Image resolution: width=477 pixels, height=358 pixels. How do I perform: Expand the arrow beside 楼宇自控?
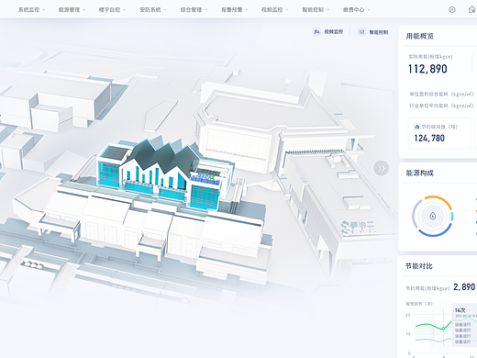(x=125, y=10)
